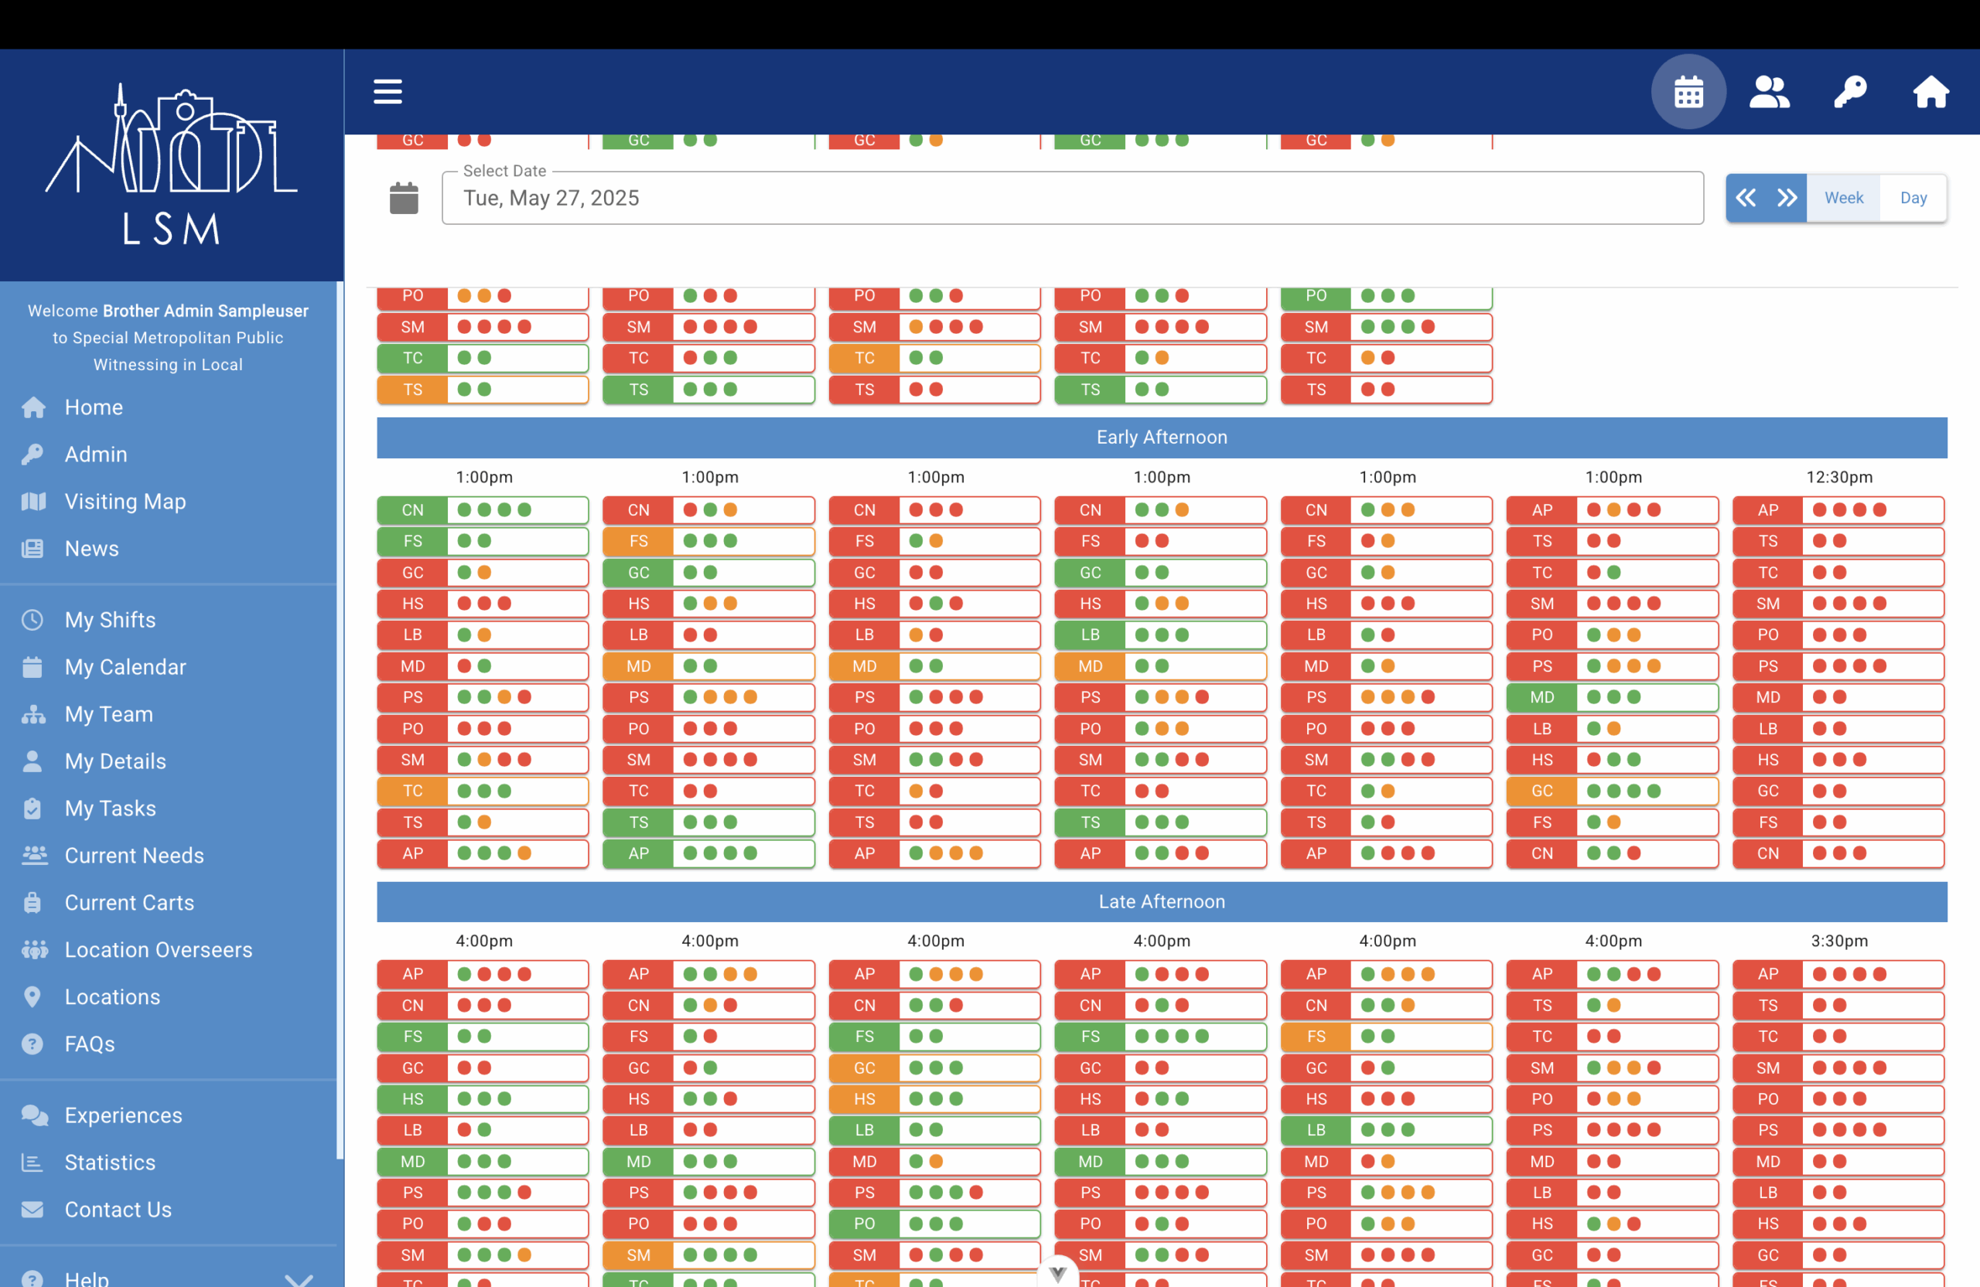The width and height of the screenshot is (1980, 1287).
Task: Click the key admin icon in header
Action: [x=1850, y=91]
